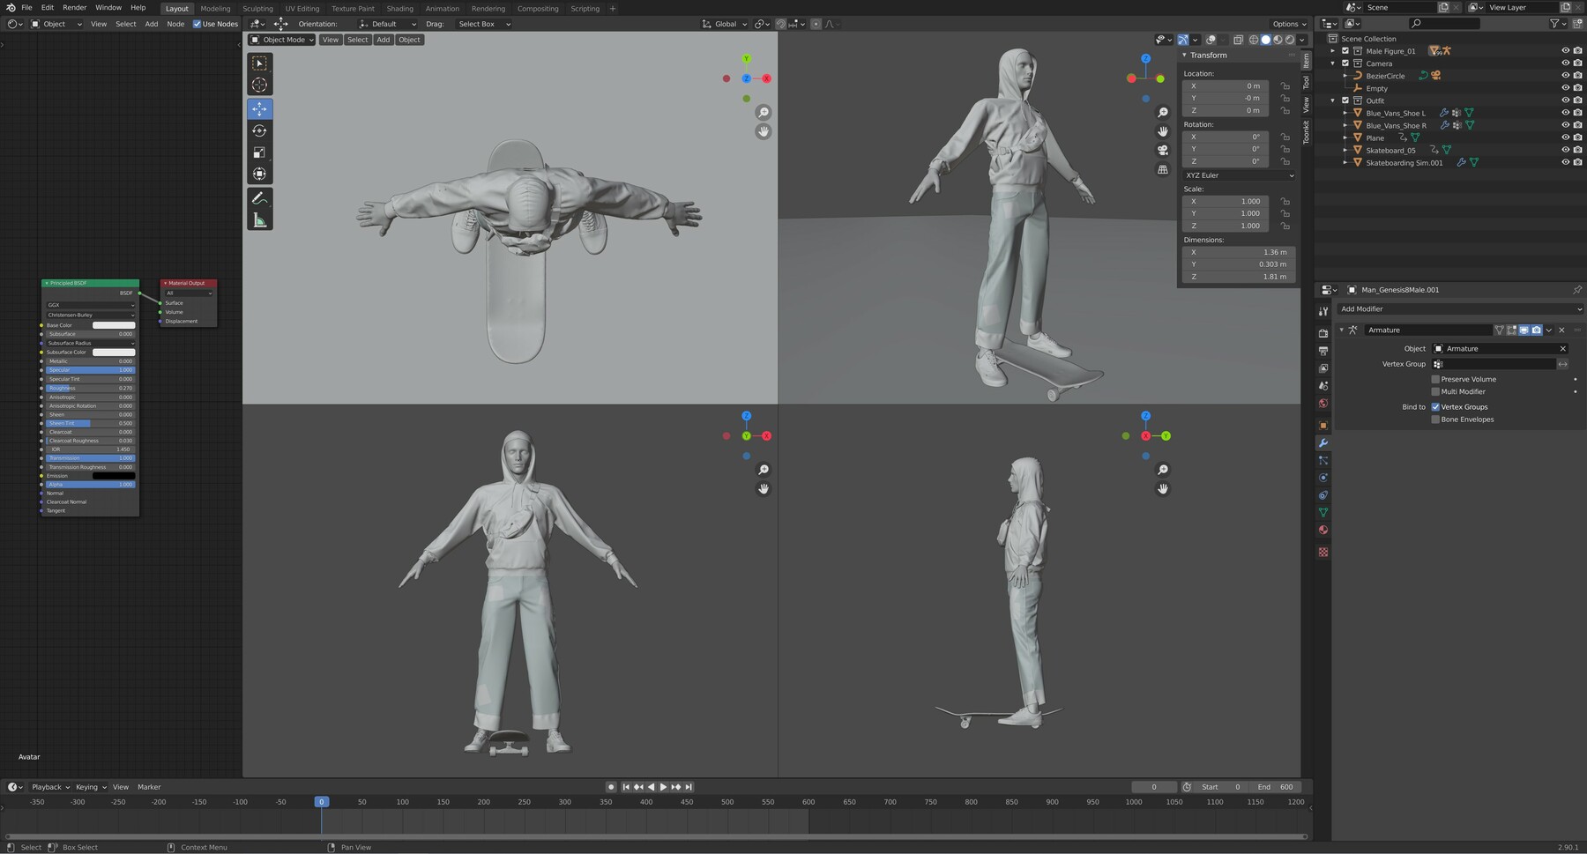The height and width of the screenshot is (854, 1587).
Task: Open the Render menu
Action: pos(74,8)
